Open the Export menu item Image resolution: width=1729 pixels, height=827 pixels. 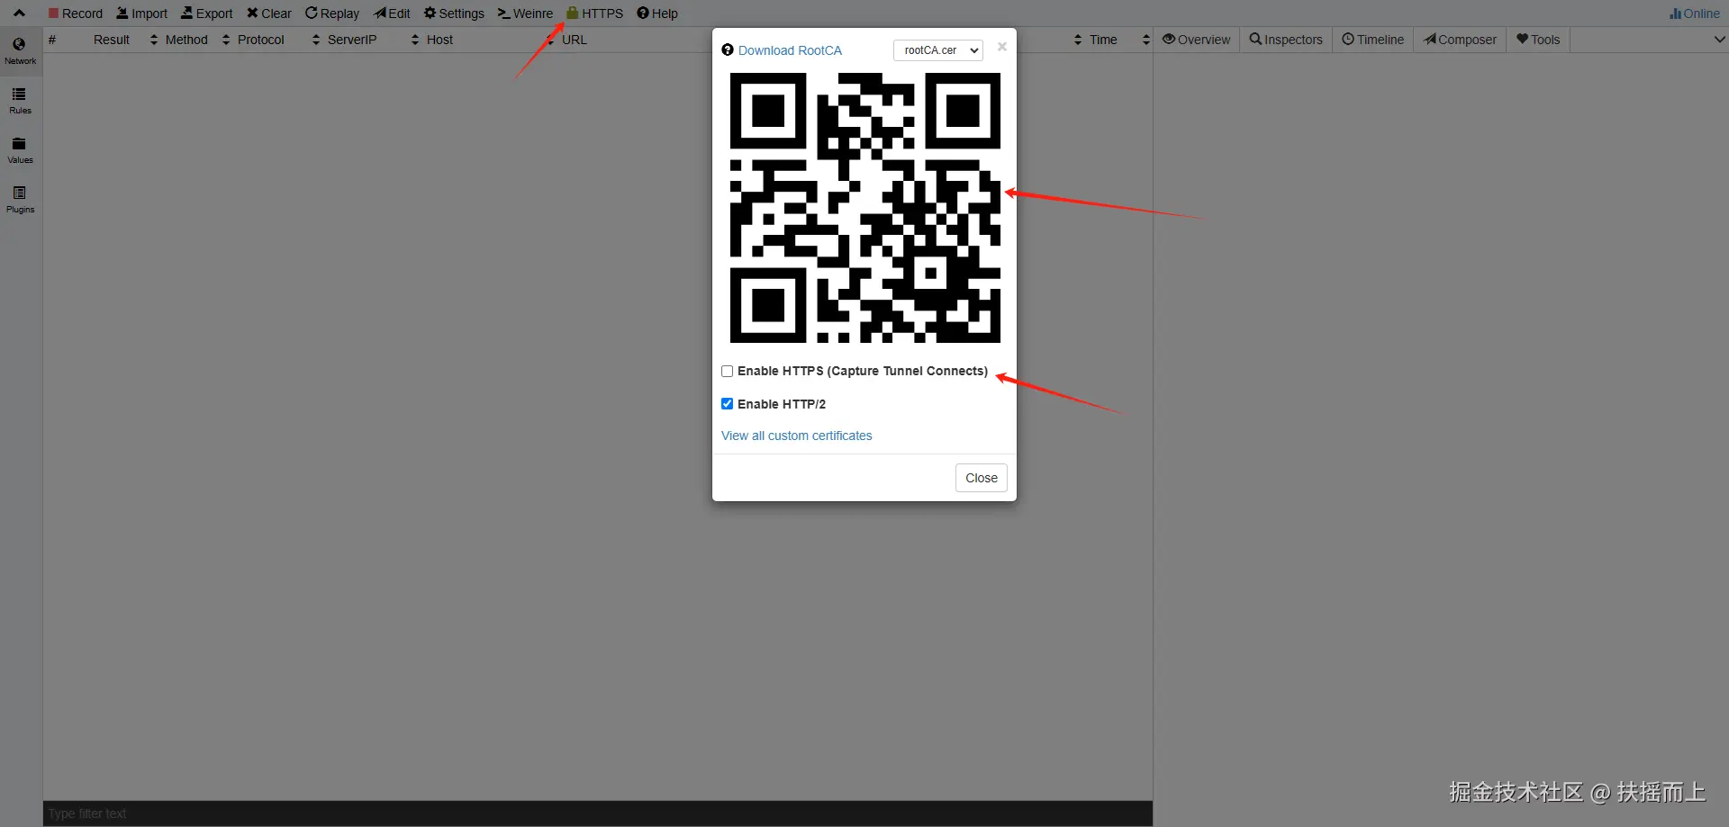207,13
